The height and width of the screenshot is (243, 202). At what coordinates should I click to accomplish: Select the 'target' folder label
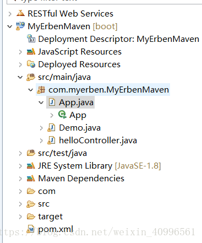[51, 217]
